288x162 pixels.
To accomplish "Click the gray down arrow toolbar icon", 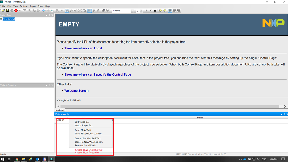I will (x=98, y=11).
